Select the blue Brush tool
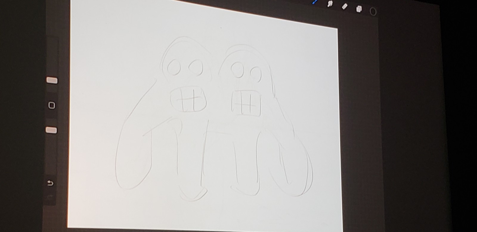Screen dimensions: 477x232 [x=315, y=1]
